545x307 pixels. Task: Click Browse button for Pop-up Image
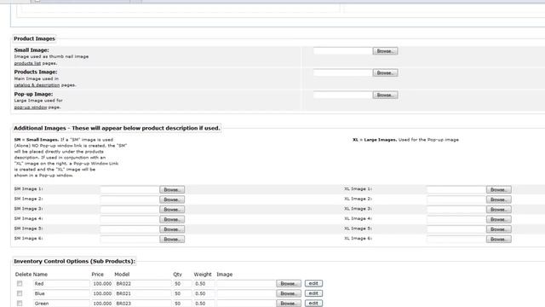(385, 95)
